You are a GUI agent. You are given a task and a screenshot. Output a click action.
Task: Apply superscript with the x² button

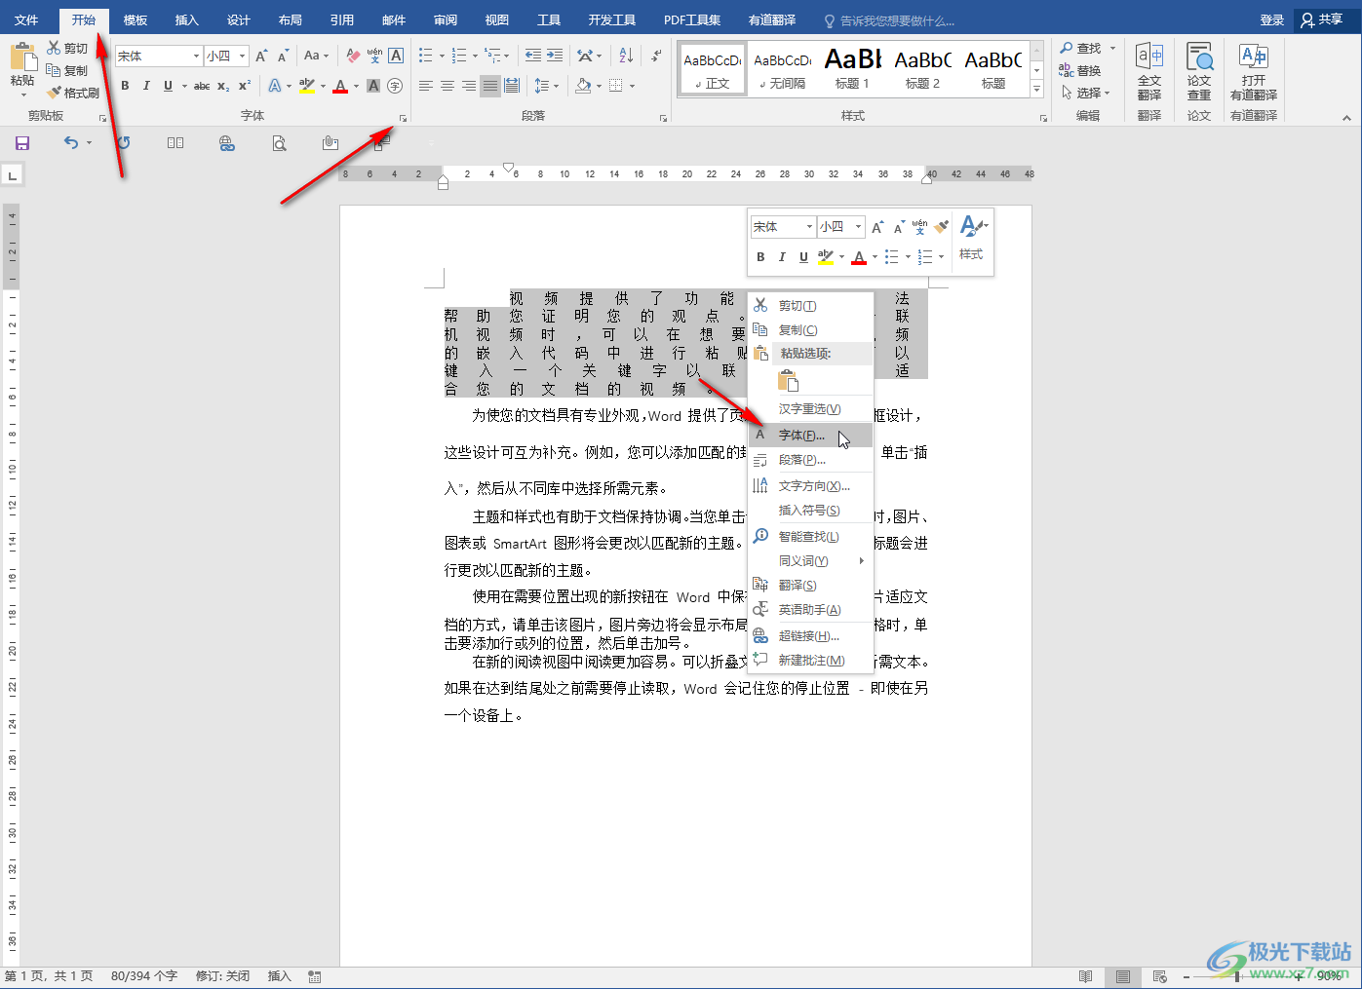tap(245, 86)
